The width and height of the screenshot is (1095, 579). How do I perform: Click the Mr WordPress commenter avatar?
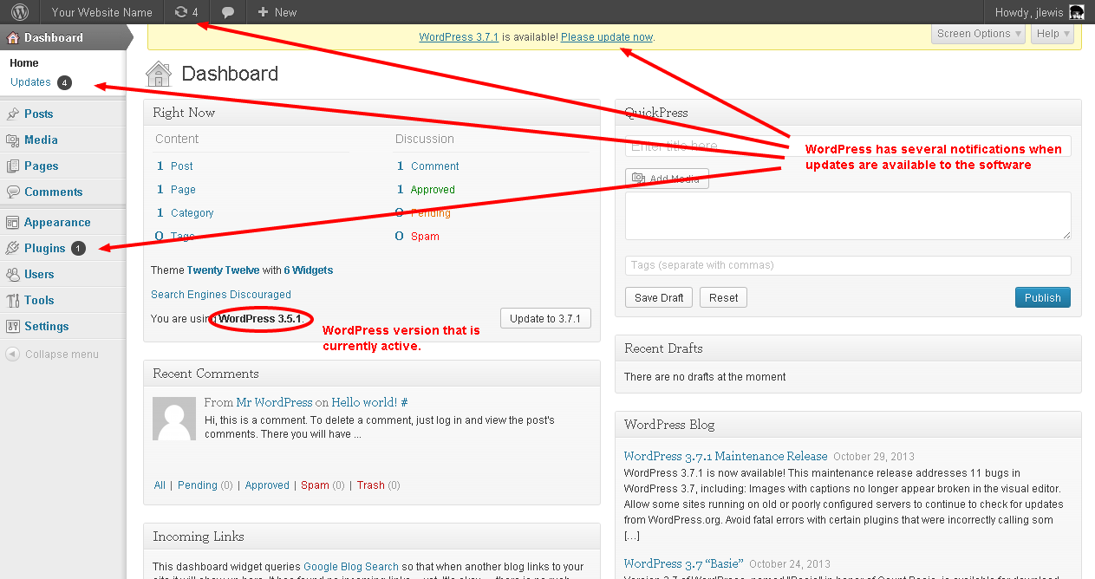pos(174,419)
